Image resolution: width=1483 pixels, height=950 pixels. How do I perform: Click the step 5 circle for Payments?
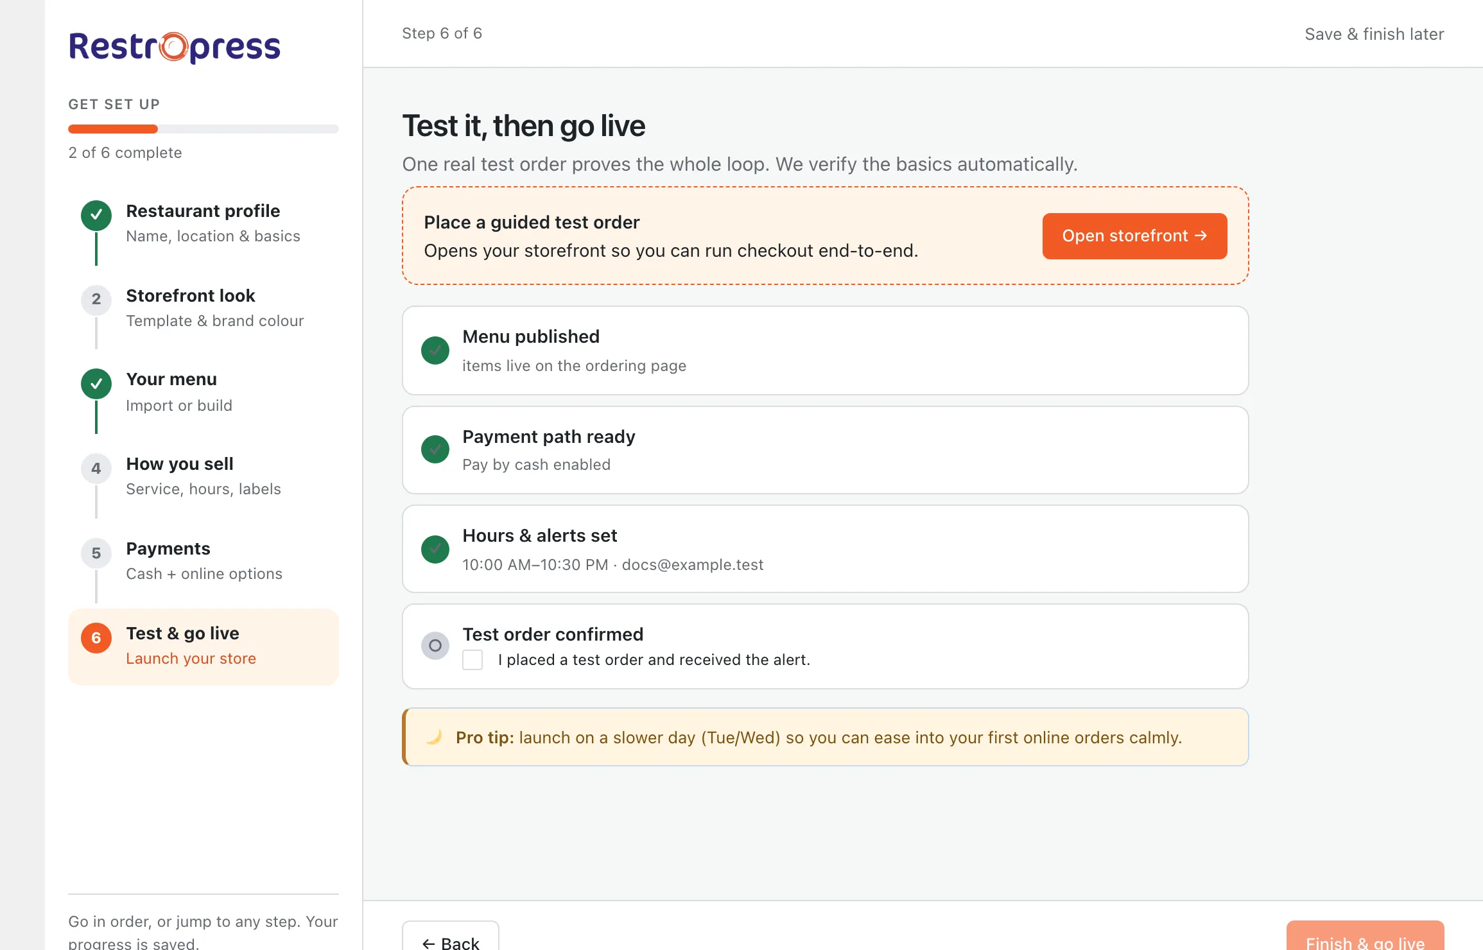coord(96,553)
